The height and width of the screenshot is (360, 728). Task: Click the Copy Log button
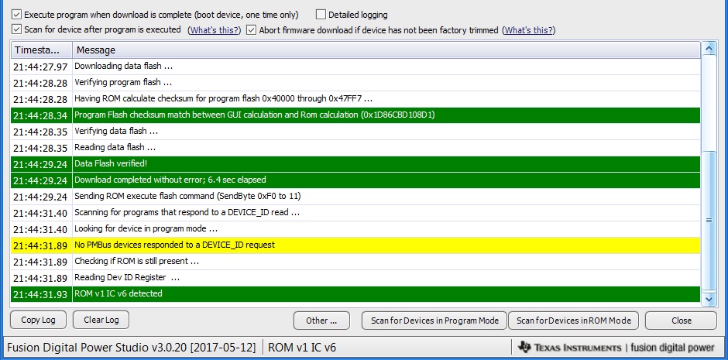click(x=38, y=320)
